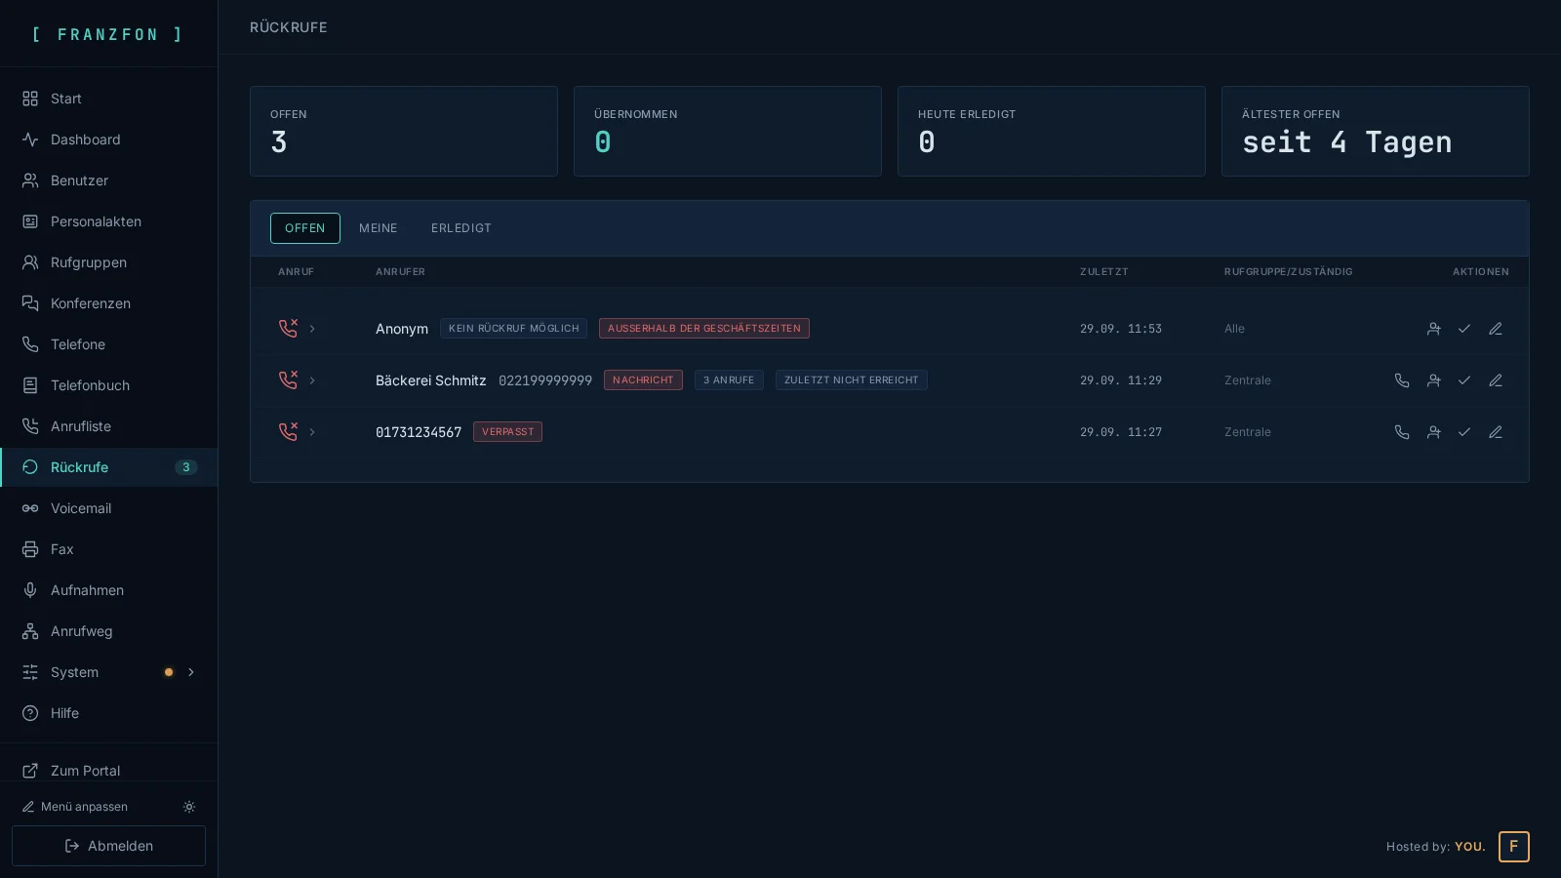1561x878 pixels.
Task: Open Fax in the sidebar
Action: (108, 549)
